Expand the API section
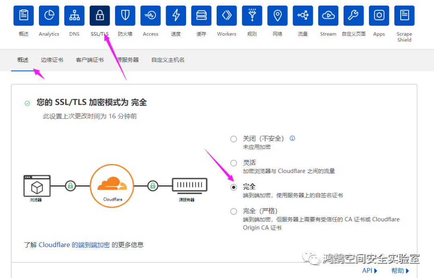The height and width of the screenshot is (278, 434). (x=370, y=270)
